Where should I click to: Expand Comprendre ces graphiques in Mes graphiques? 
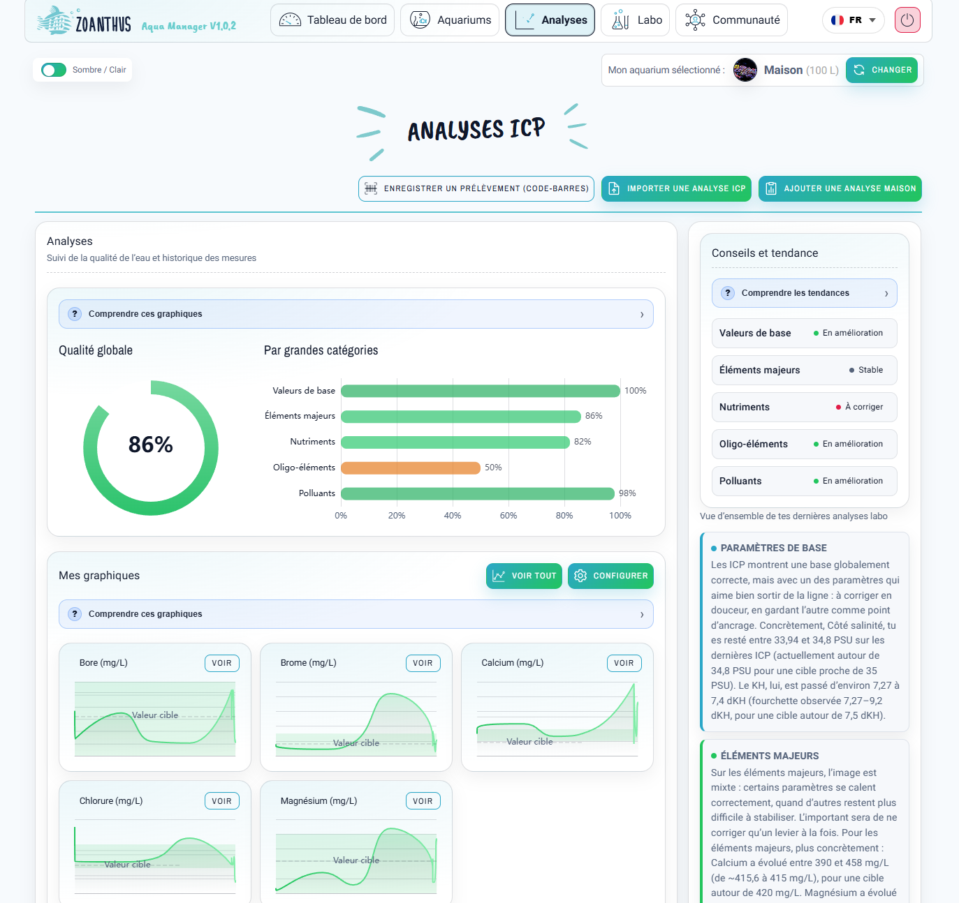(x=356, y=614)
